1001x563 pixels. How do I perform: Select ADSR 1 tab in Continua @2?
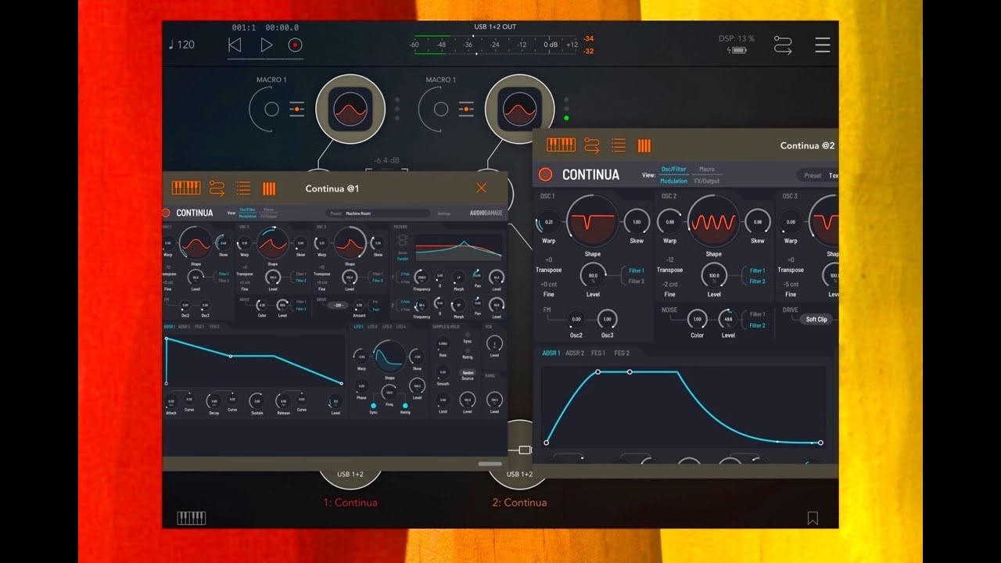551,353
